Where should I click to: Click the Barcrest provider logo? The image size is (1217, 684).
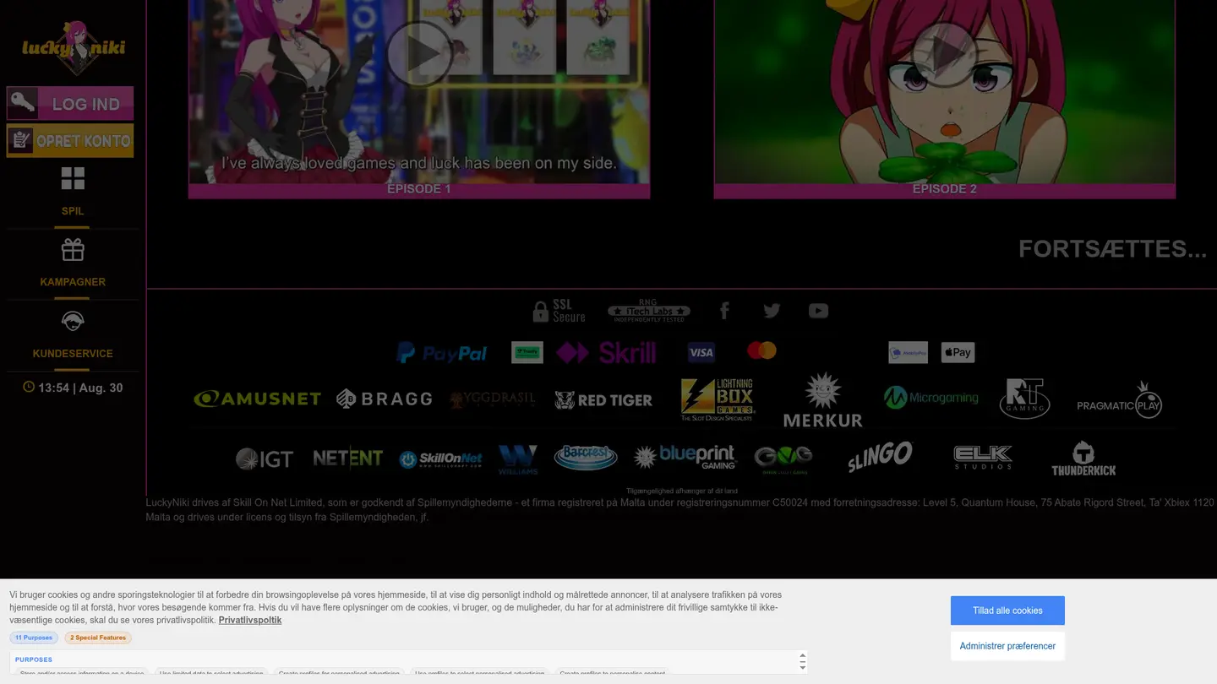pos(586,458)
